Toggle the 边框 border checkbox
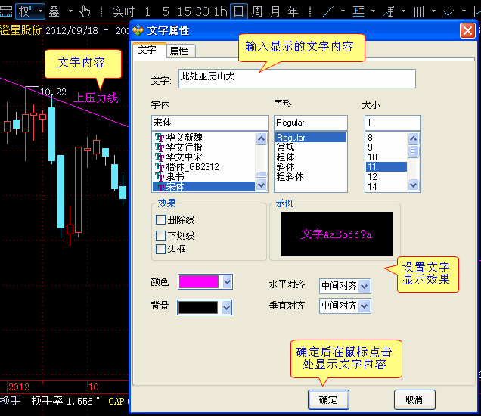This screenshot has height=416, width=481. [160, 250]
